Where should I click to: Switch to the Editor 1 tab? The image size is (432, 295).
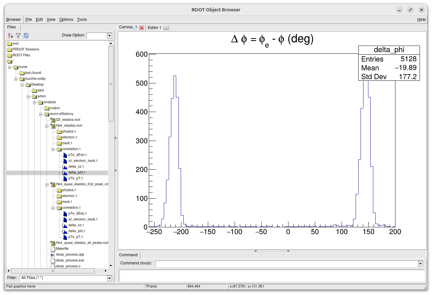pos(154,28)
